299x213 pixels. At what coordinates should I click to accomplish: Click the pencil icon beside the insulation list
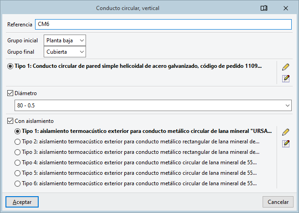point(286,132)
